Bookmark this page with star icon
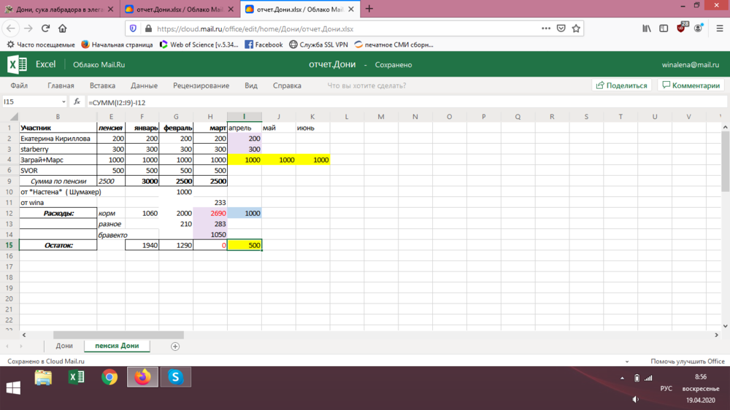The height and width of the screenshot is (410, 730). click(576, 28)
